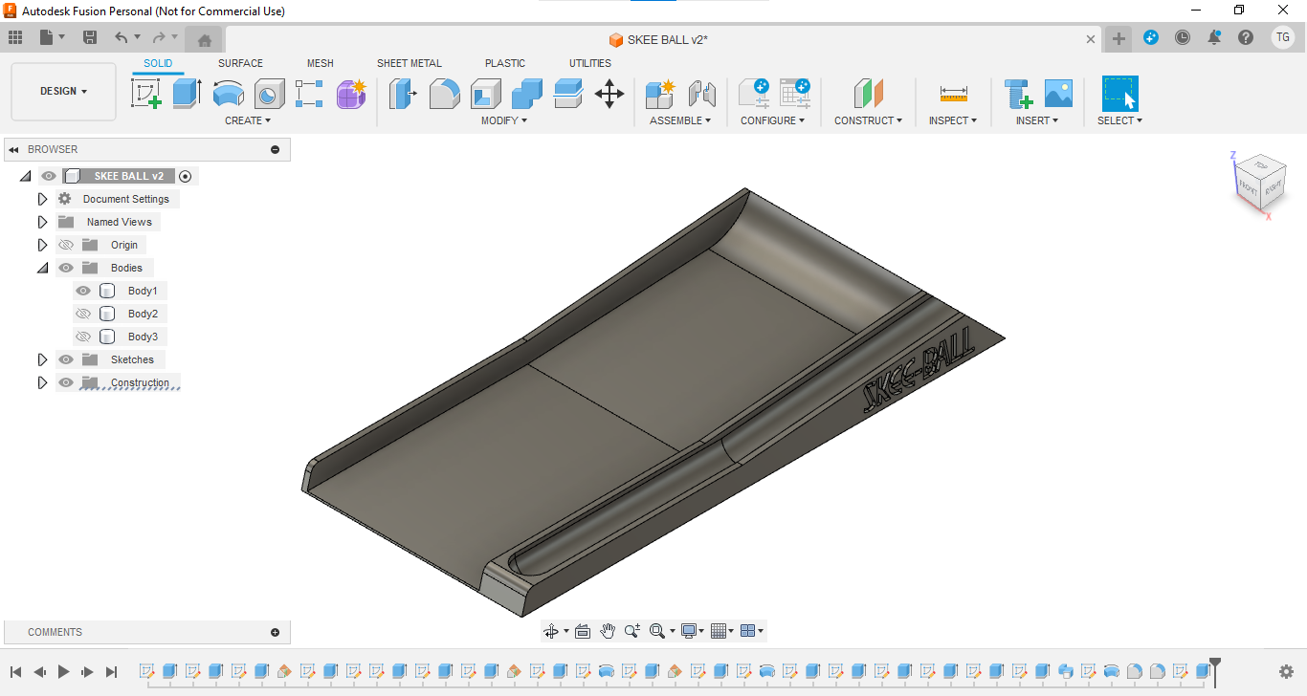Select the Create Form tool
1307x696 pixels.
coord(351,94)
